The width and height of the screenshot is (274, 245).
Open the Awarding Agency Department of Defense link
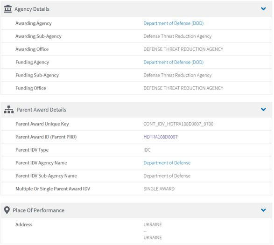point(173,23)
